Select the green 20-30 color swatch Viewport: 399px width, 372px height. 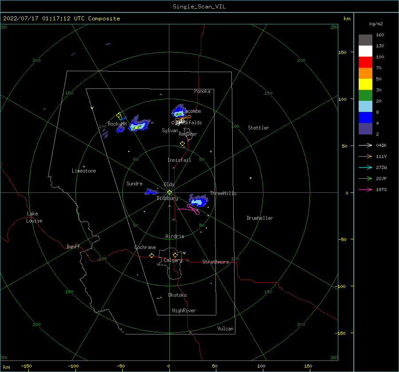pyautogui.click(x=365, y=96)
